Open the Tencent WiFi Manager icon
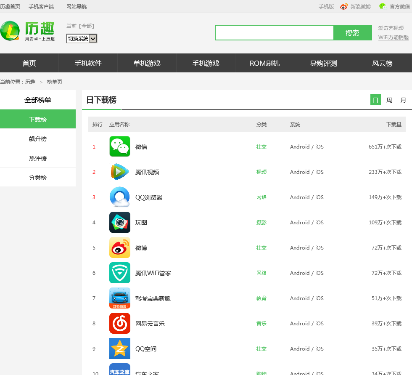Image resolution: width=412 pixels, height=375 pixels. click(x=119, y=273)
